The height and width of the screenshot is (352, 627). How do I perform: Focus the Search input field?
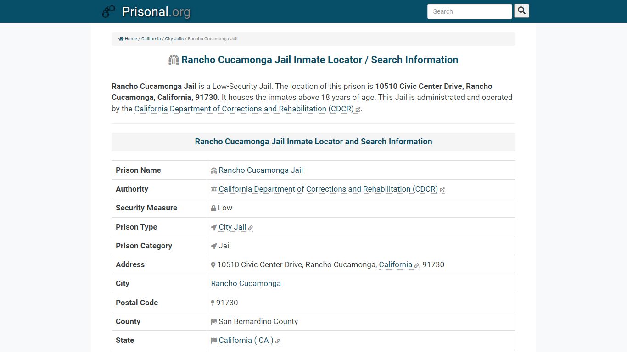click(x=470, y=11)
